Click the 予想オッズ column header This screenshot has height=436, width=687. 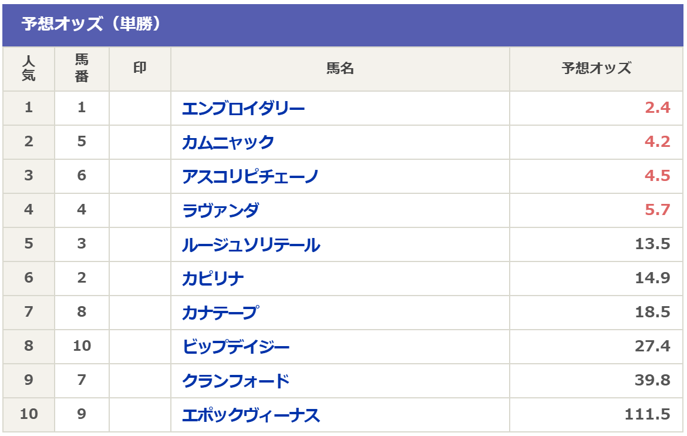pyautogui.click(x=596, y=69)
